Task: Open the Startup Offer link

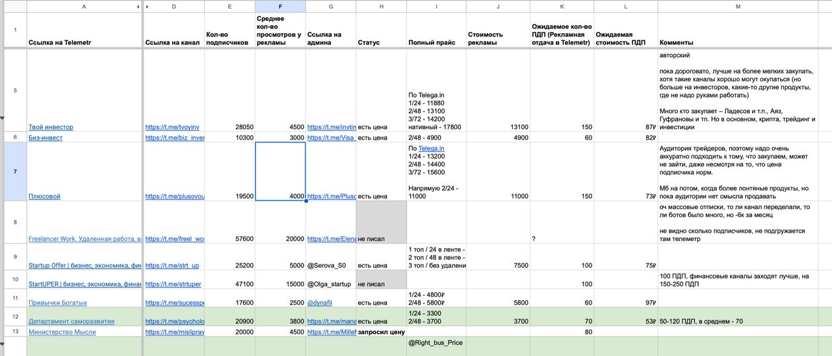Action: tap(84, 266)
